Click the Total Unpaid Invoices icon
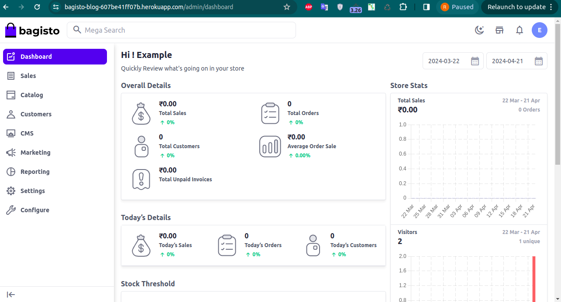 (x=141, y=180)
